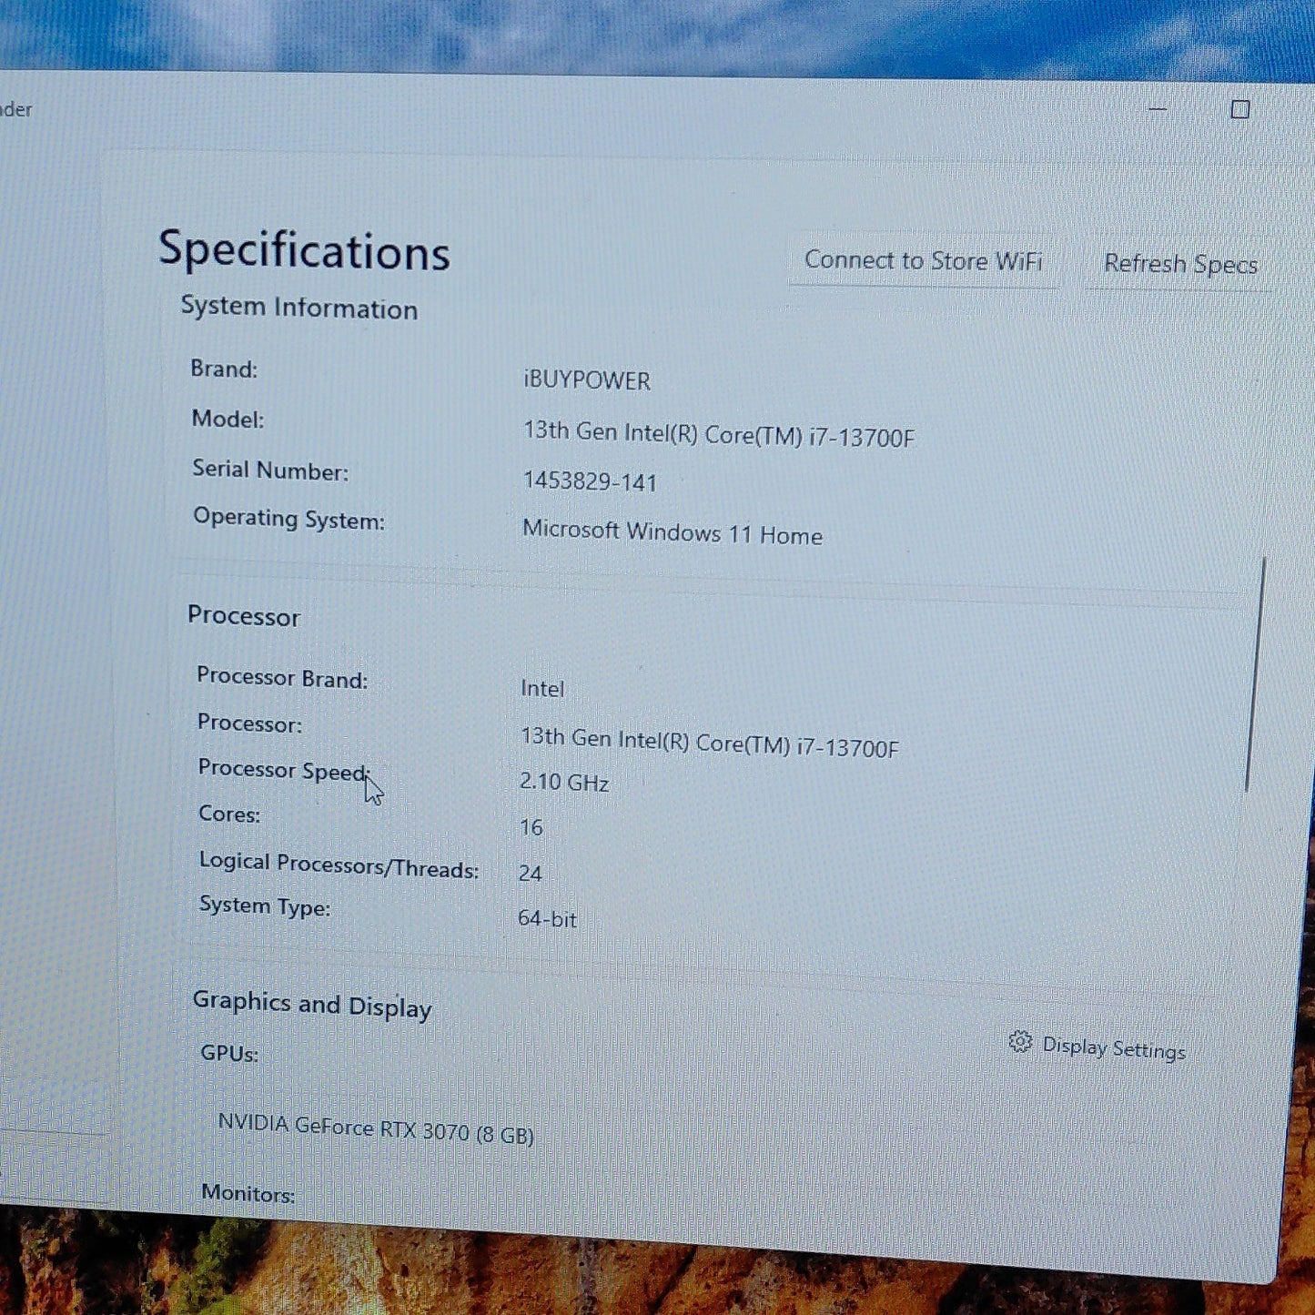Click the Brand: label
Screen dimensions: 1315x1315
224,369
